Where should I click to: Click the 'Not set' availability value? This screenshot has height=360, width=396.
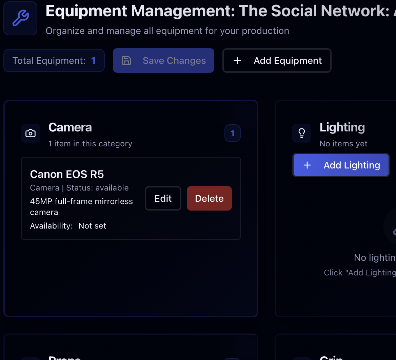coord(92,226)
